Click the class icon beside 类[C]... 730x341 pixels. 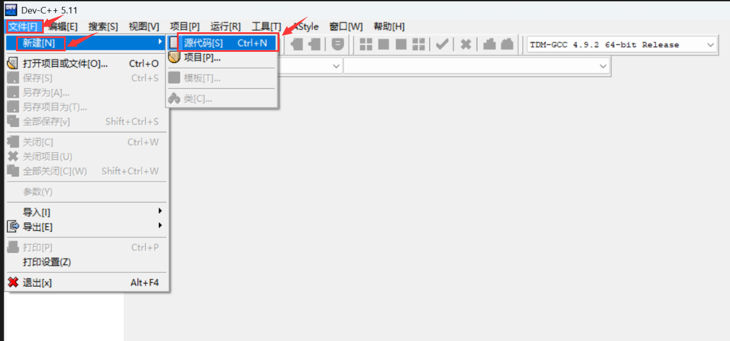(174, 99)
